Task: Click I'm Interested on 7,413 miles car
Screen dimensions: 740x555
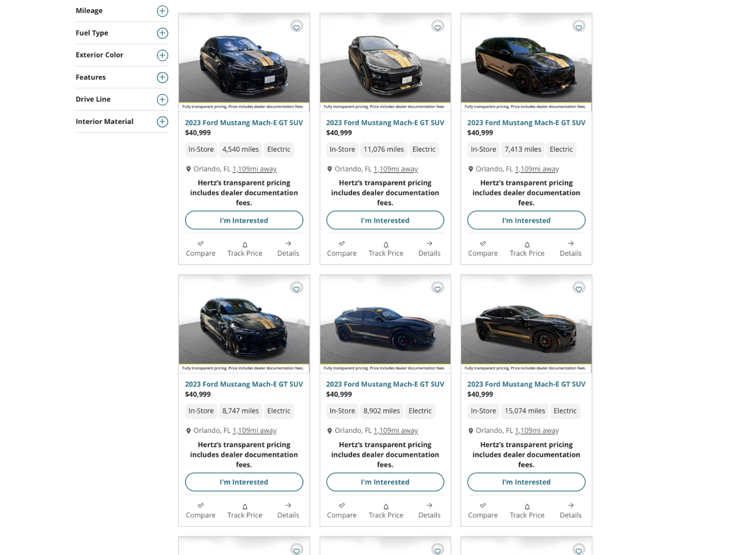Action: (527, 220)
